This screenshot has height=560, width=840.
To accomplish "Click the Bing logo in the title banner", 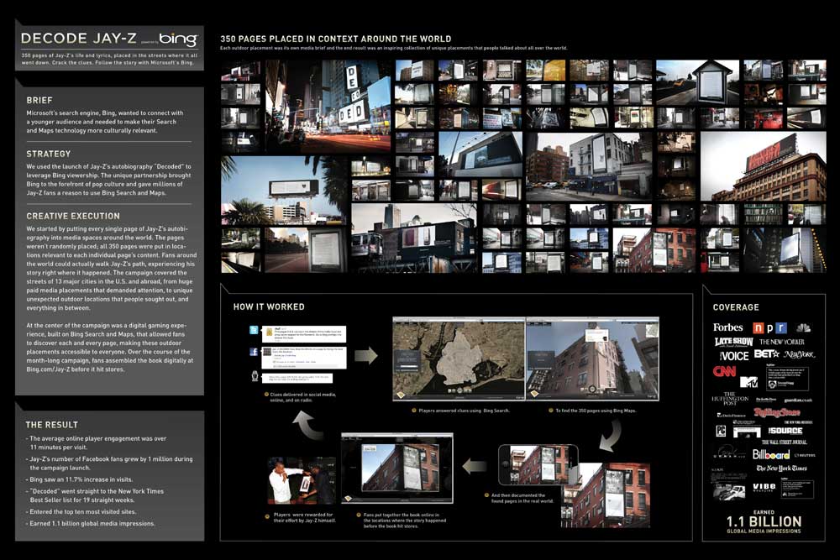I will [178, 39].
